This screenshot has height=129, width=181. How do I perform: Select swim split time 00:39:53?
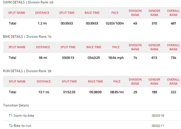click(67, 23)
